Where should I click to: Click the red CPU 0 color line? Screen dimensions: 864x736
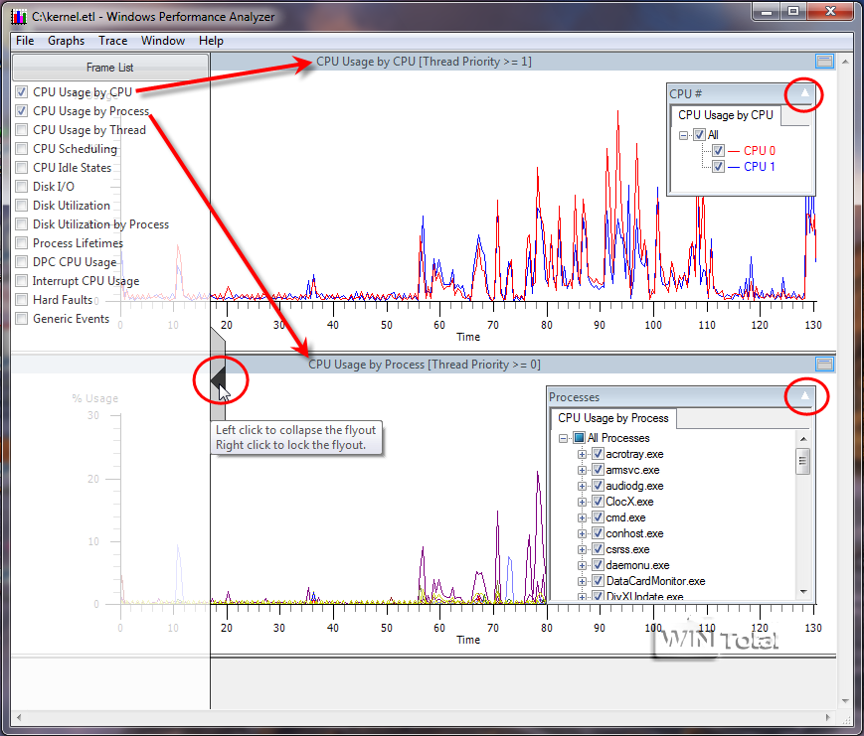(x=734, y=151)
